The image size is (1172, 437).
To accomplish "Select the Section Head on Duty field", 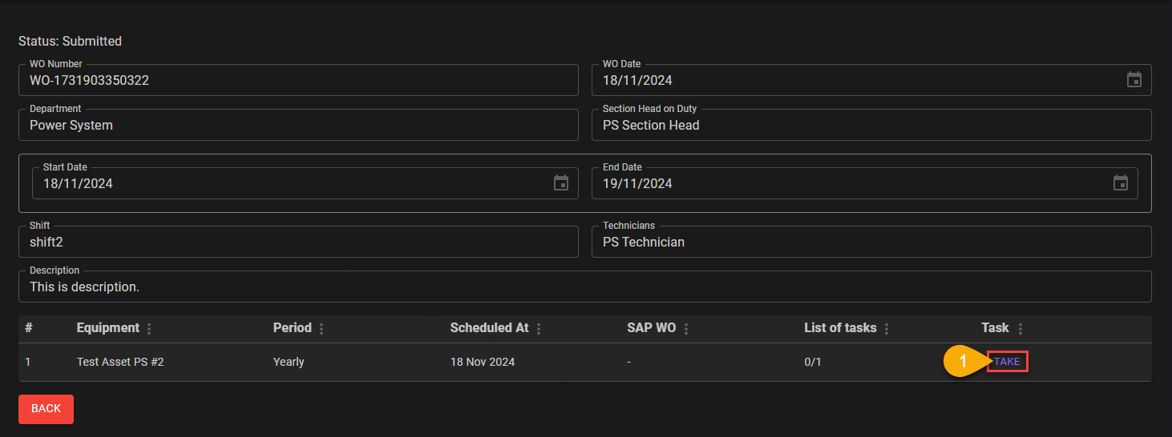I will (x=871, y=126).
